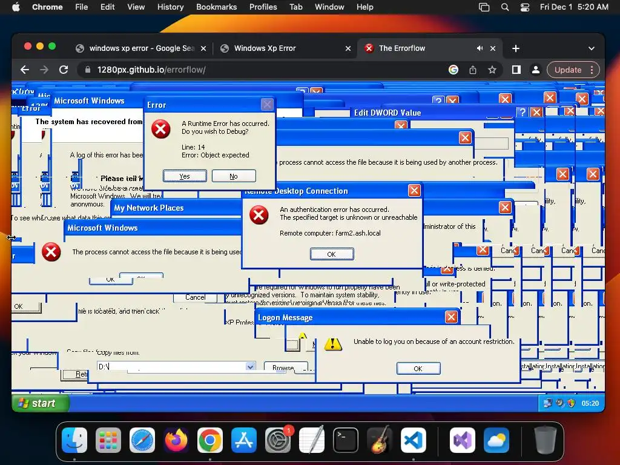
Task: Open a new Chrome tab
Action: (516, 48)
